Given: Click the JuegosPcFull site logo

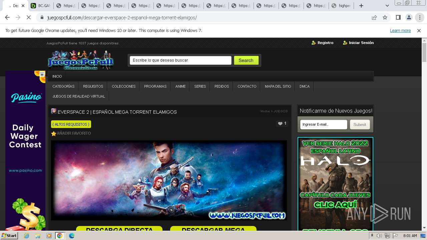Looking at the screenshot, I should (x=80, y=60).
